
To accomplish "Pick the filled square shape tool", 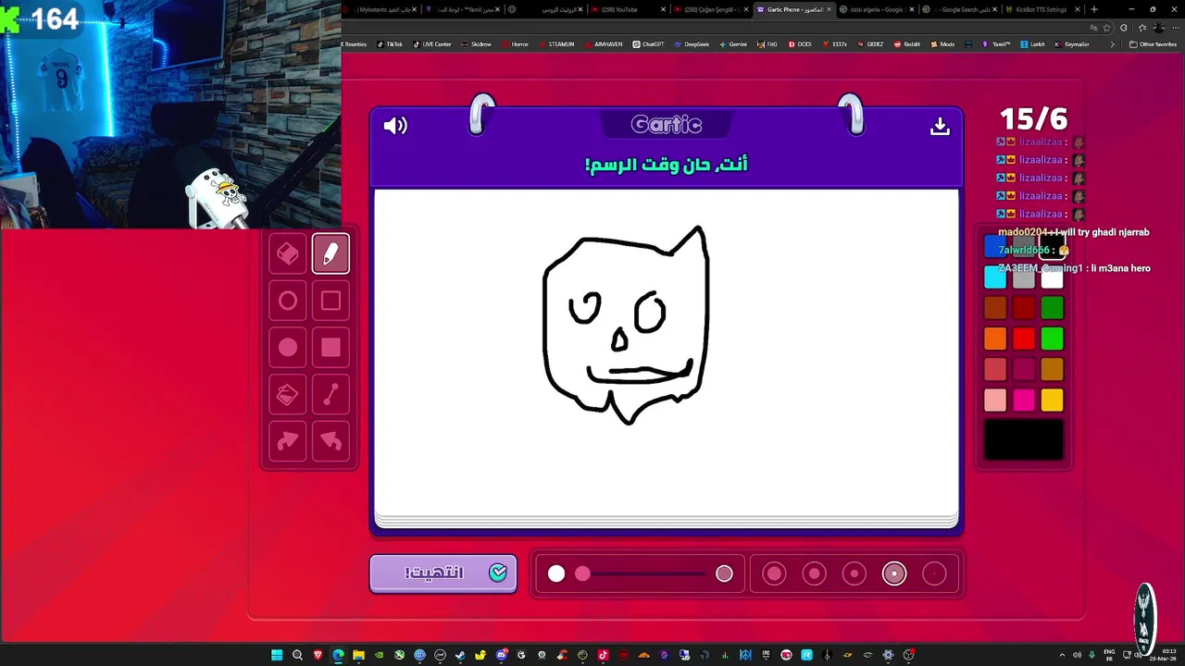I will (331, 348).
